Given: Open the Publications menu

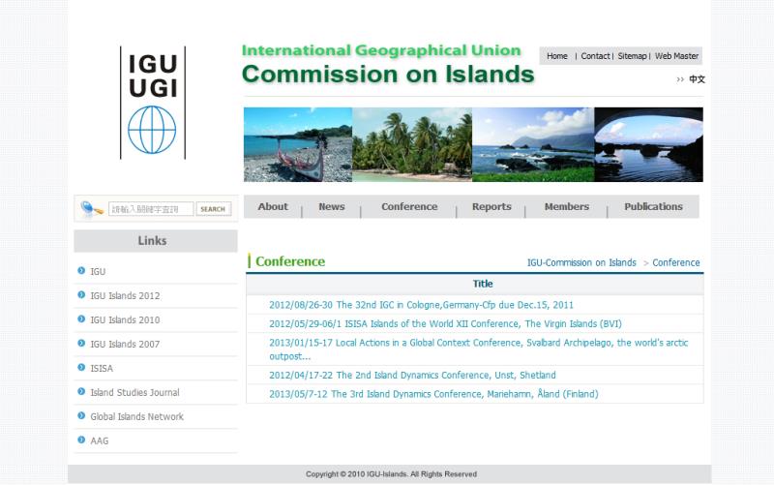Looking at the screenshot, I should (x=654, y=206).
